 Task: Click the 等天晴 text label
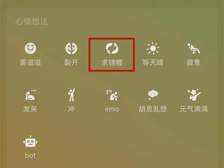coord(153,63)
